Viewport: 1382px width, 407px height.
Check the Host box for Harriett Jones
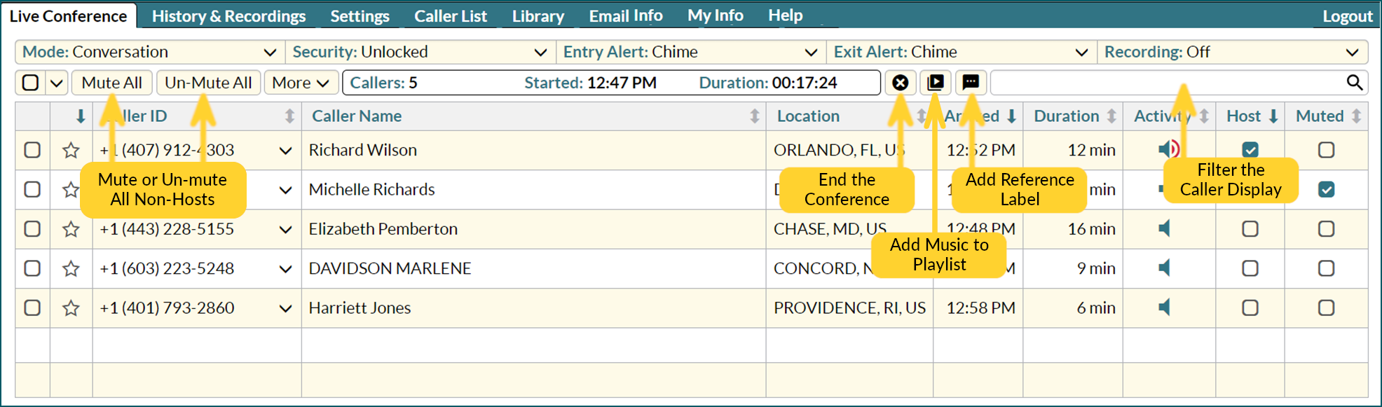click(x=1250, y=308)
